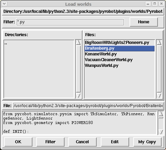166x150 pixels.
Task: Click inside the Filter text field
Action: pos(70,22)
